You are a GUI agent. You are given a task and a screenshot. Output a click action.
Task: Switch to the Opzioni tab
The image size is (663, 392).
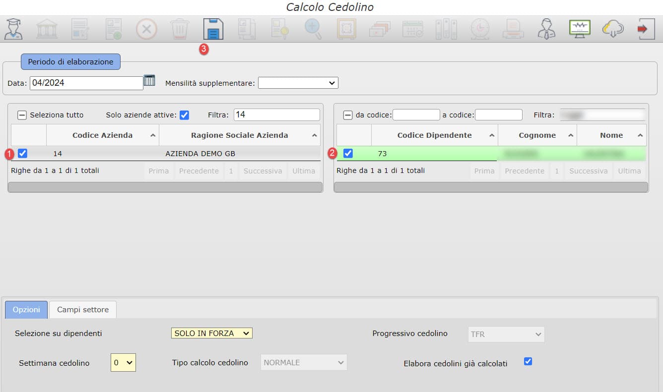coord(26,309)
